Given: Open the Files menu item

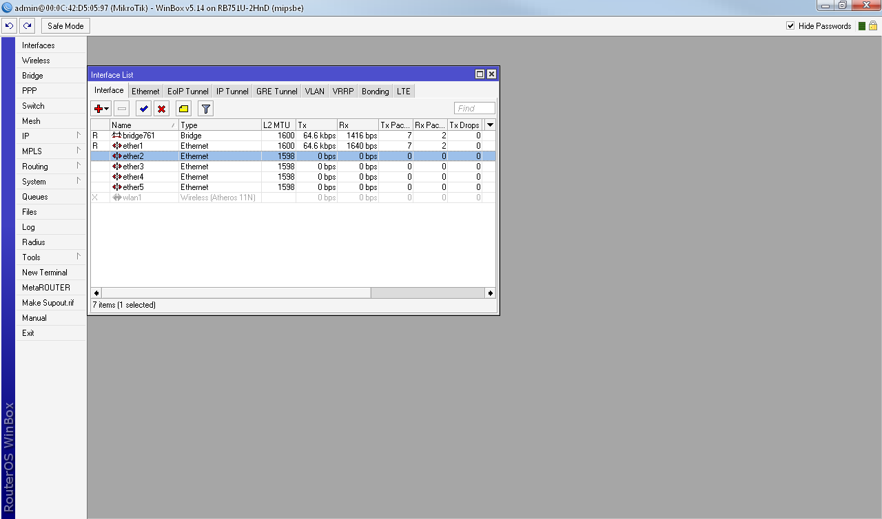Looking at the screenshot, I should pos(51,212).
